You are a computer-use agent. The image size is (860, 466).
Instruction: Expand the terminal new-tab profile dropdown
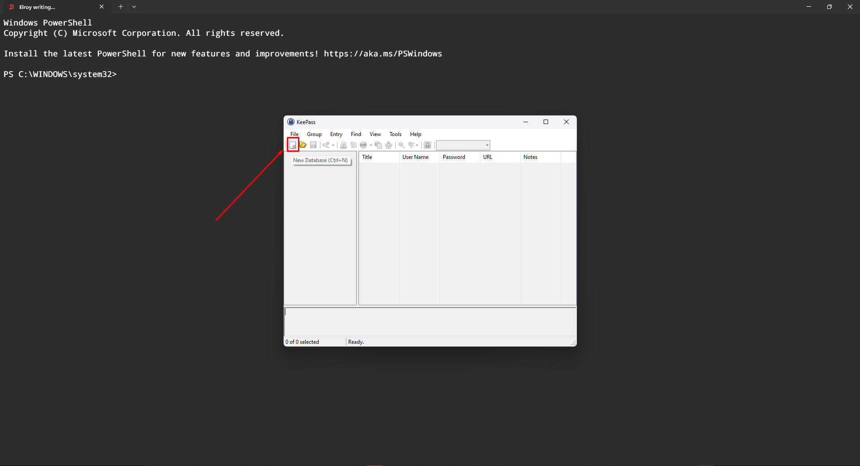[134, 7]
